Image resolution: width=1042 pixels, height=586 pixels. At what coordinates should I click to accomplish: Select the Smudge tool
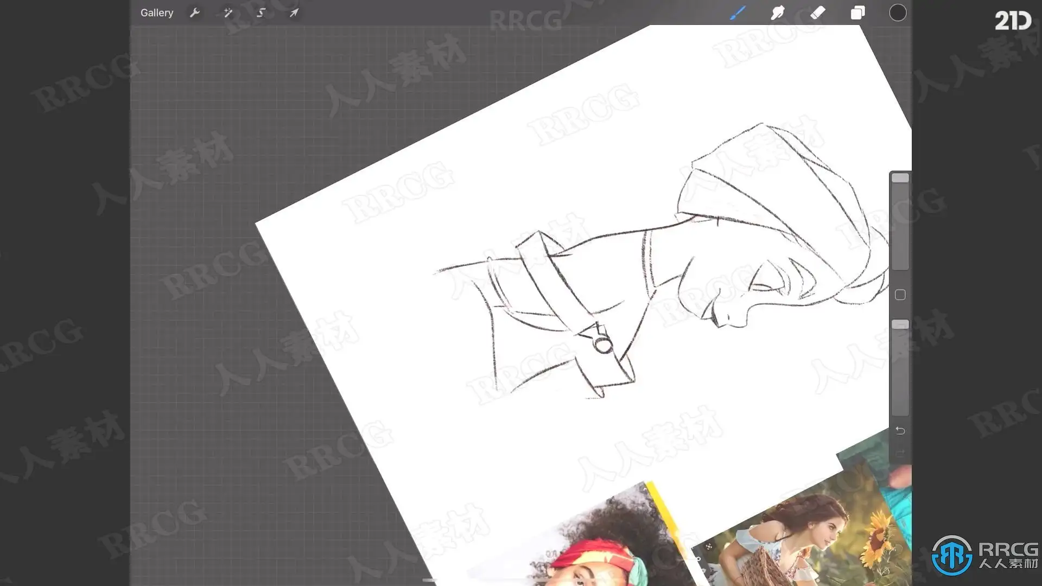[777, 12]
